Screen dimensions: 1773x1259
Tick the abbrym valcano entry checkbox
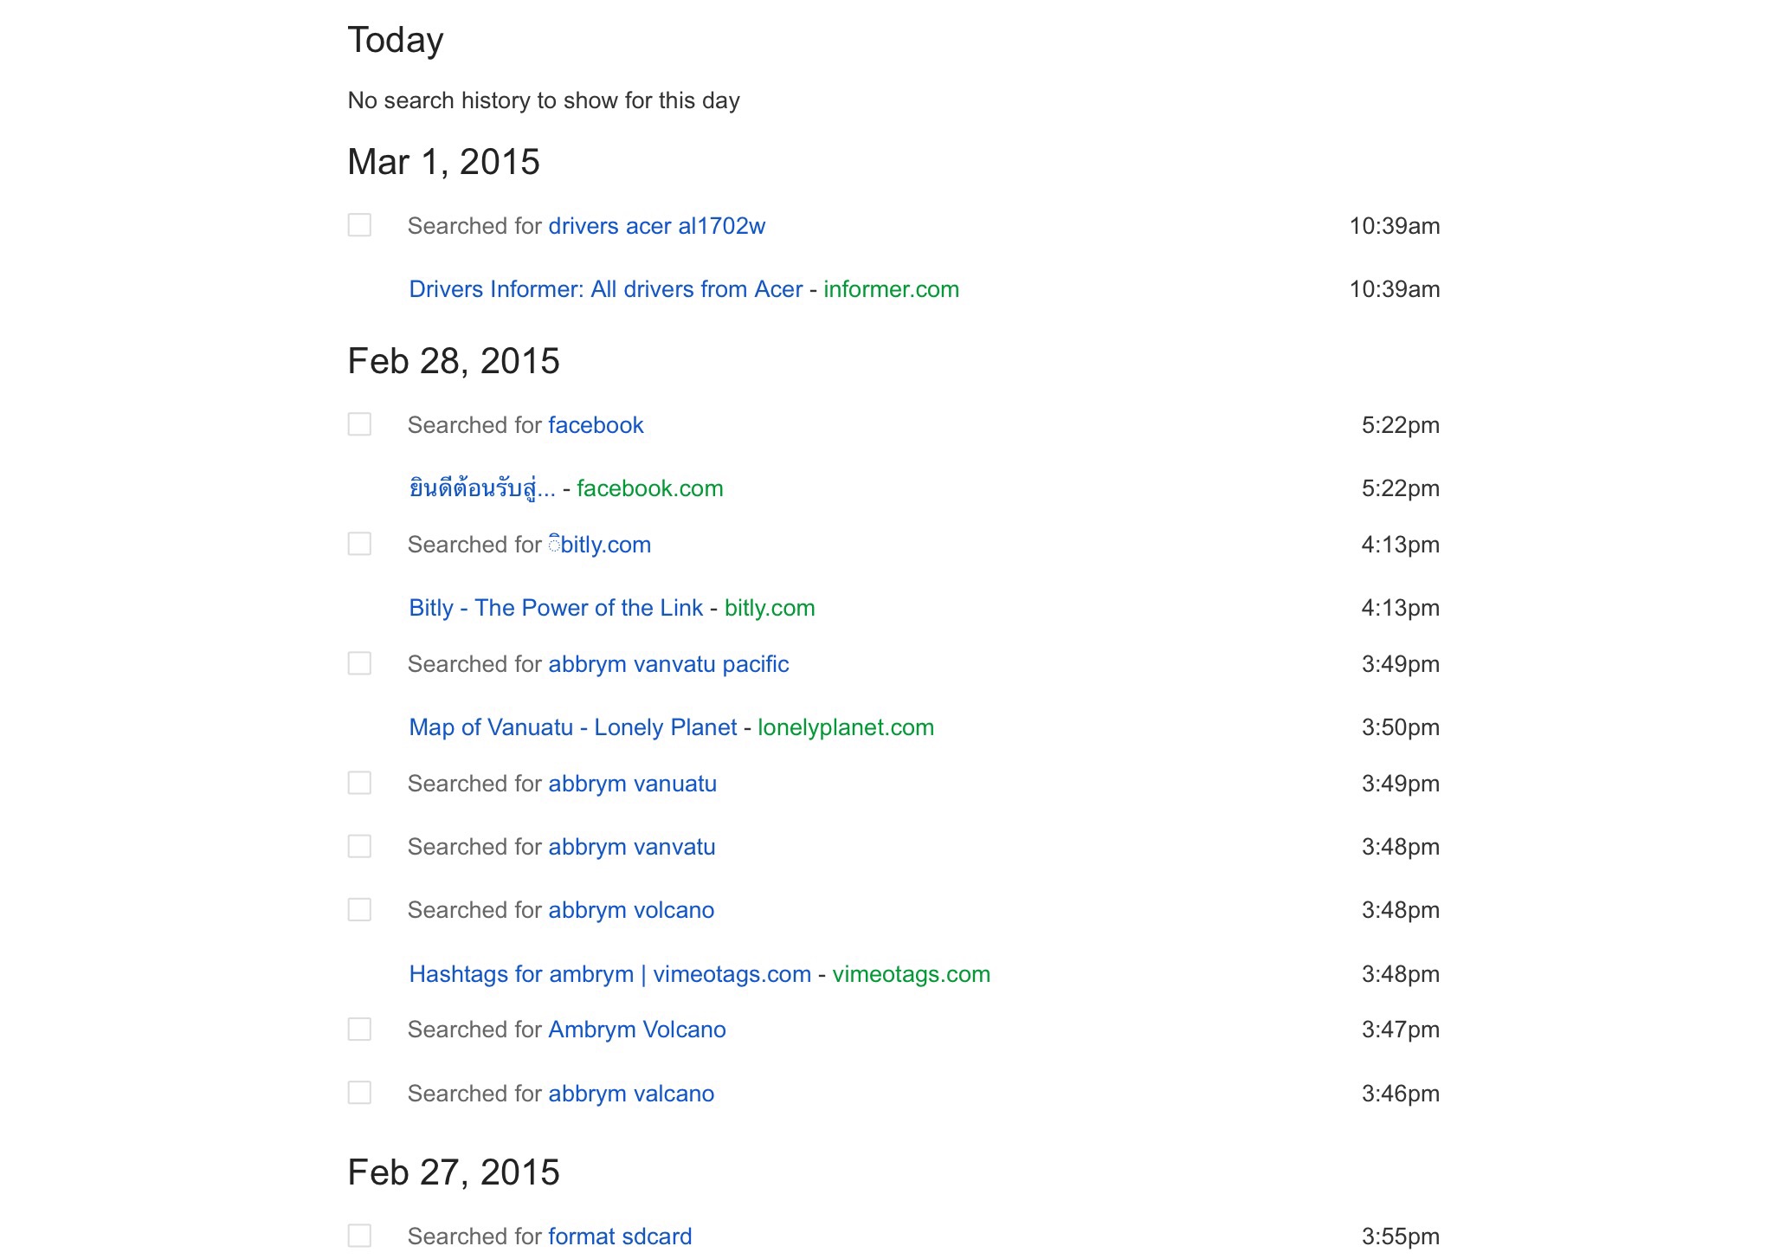click(x=359, y=1093)
